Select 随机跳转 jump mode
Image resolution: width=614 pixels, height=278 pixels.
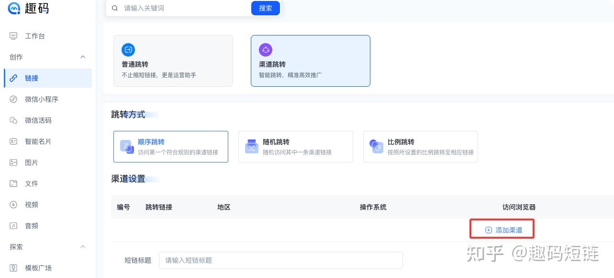click(296, 147)
